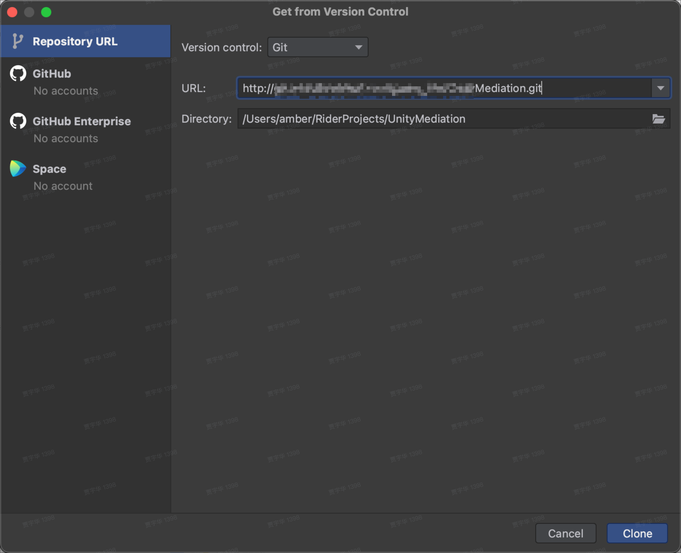Select the Repository URL tab

pyautogui.click(x=75, y=41)
